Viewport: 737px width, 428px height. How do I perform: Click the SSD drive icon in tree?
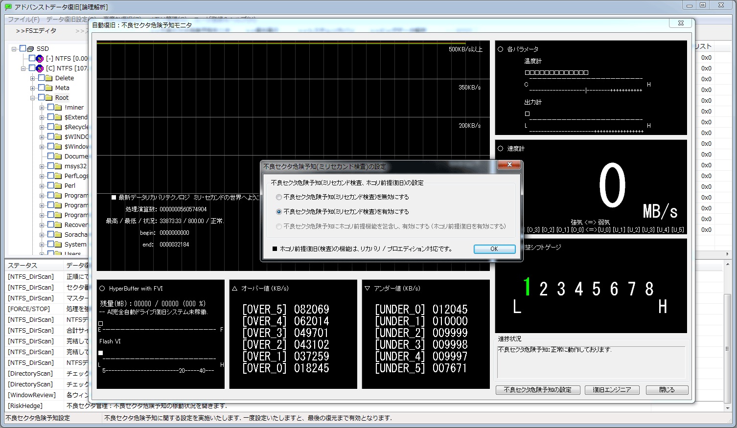[x=31, y=49]
